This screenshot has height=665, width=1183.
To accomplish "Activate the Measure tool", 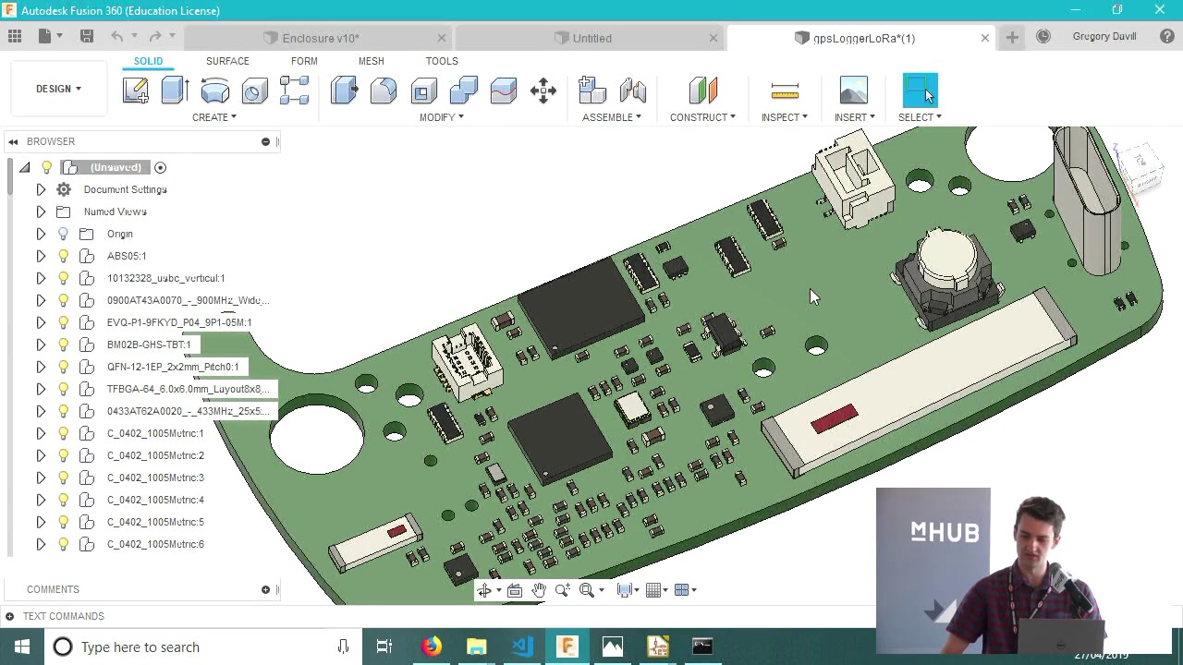I will click(785, 91).
